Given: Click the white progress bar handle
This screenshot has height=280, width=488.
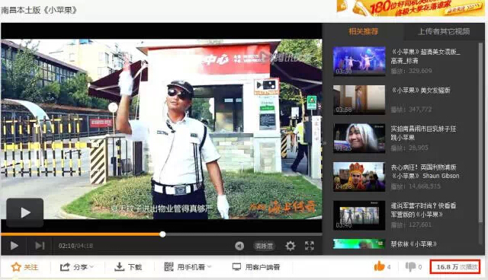Looking at the screenshot, I should click(x=162, y=234).
